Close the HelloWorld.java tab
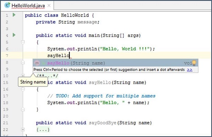Screen dimensions: 212x137 point(49,6)
